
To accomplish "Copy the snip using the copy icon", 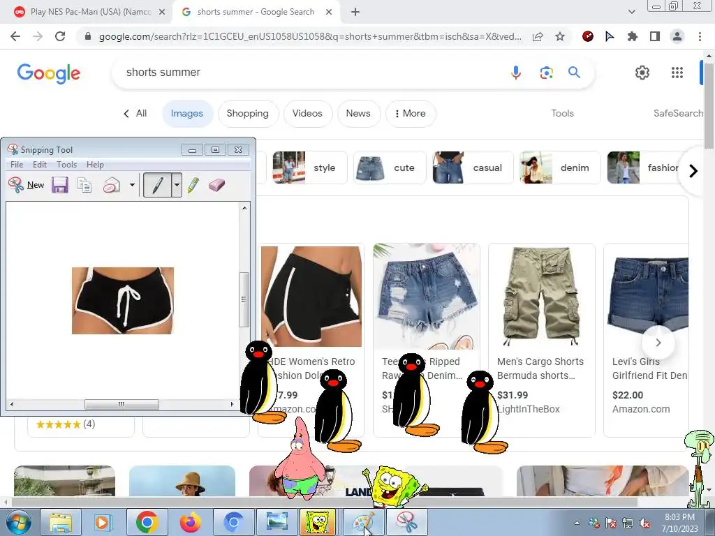I will click(84, 185).
